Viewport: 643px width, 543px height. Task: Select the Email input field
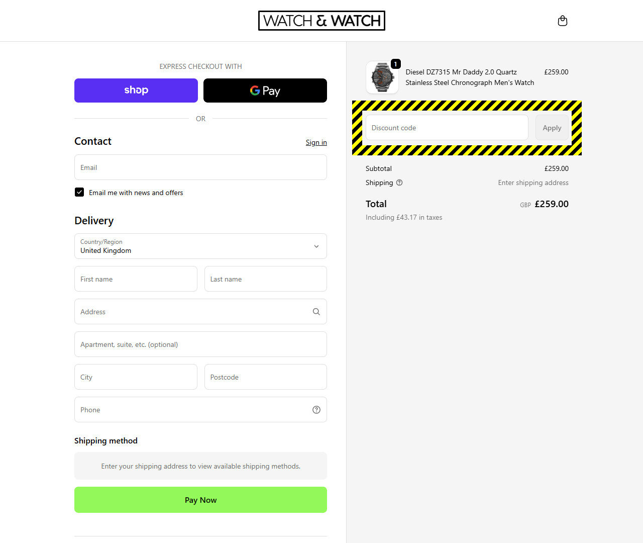pyautogui.click(x=200, y=167)
